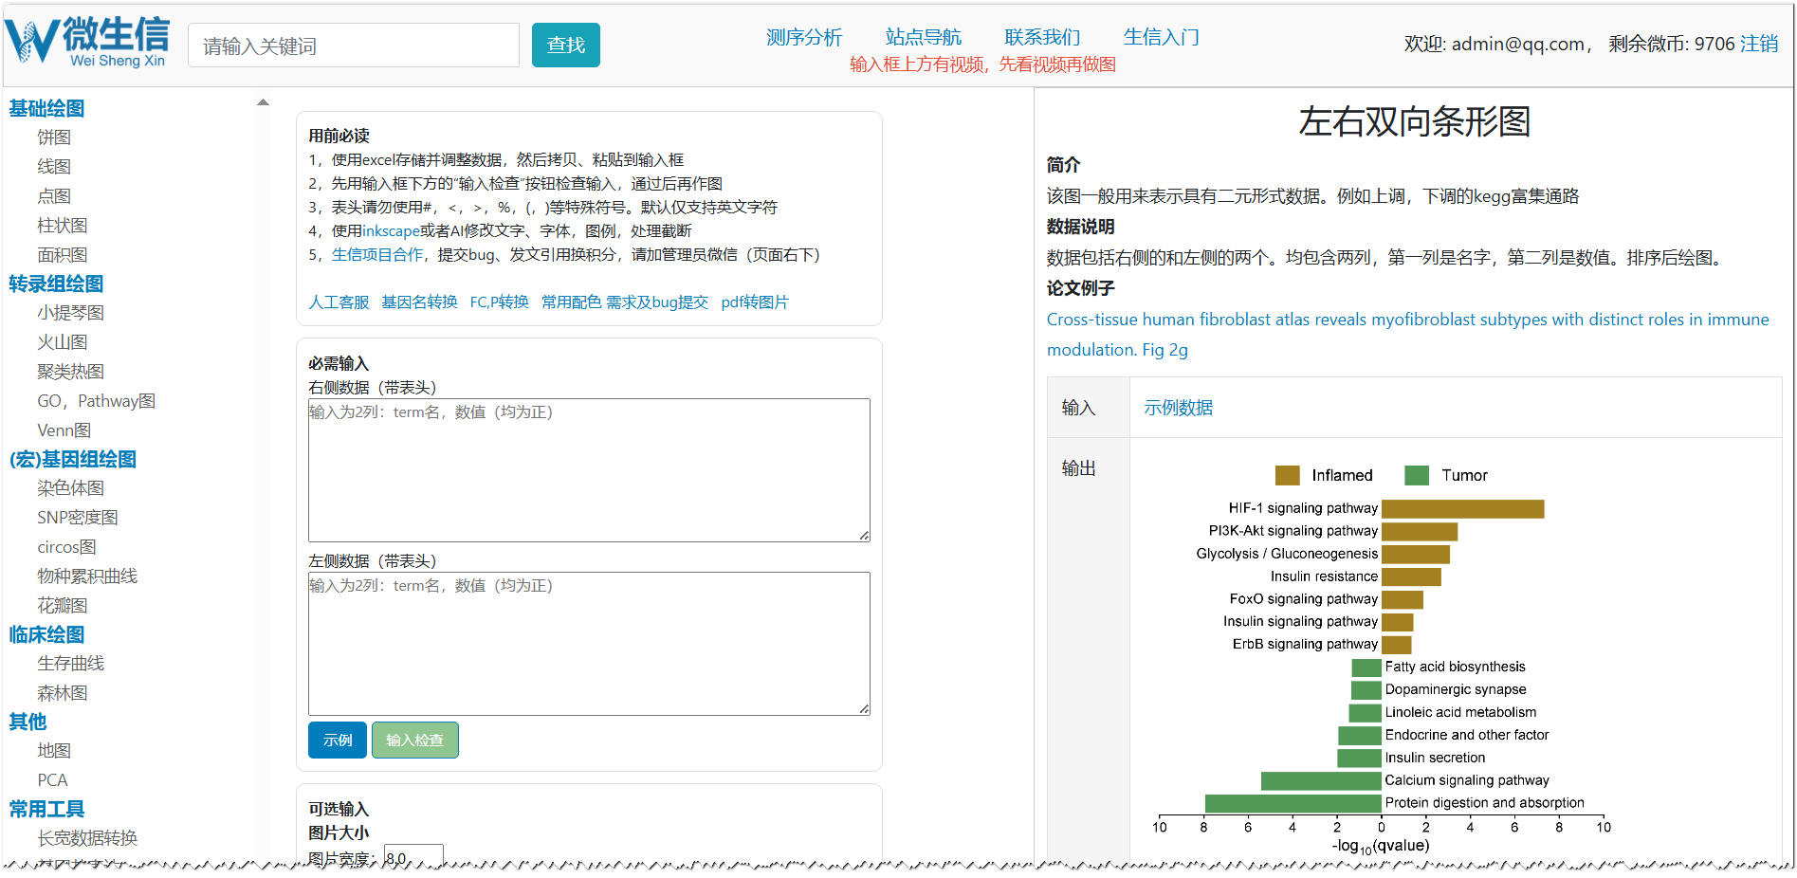Open the 测序分析 navigation menu

click(804, 37)
